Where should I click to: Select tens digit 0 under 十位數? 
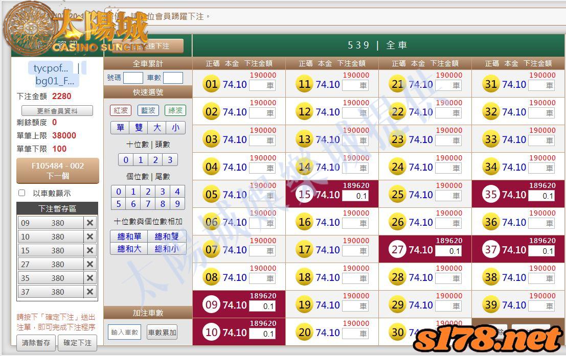[x=126, y=160]
